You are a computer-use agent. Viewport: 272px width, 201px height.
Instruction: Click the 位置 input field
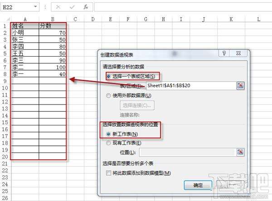[188, 152]
